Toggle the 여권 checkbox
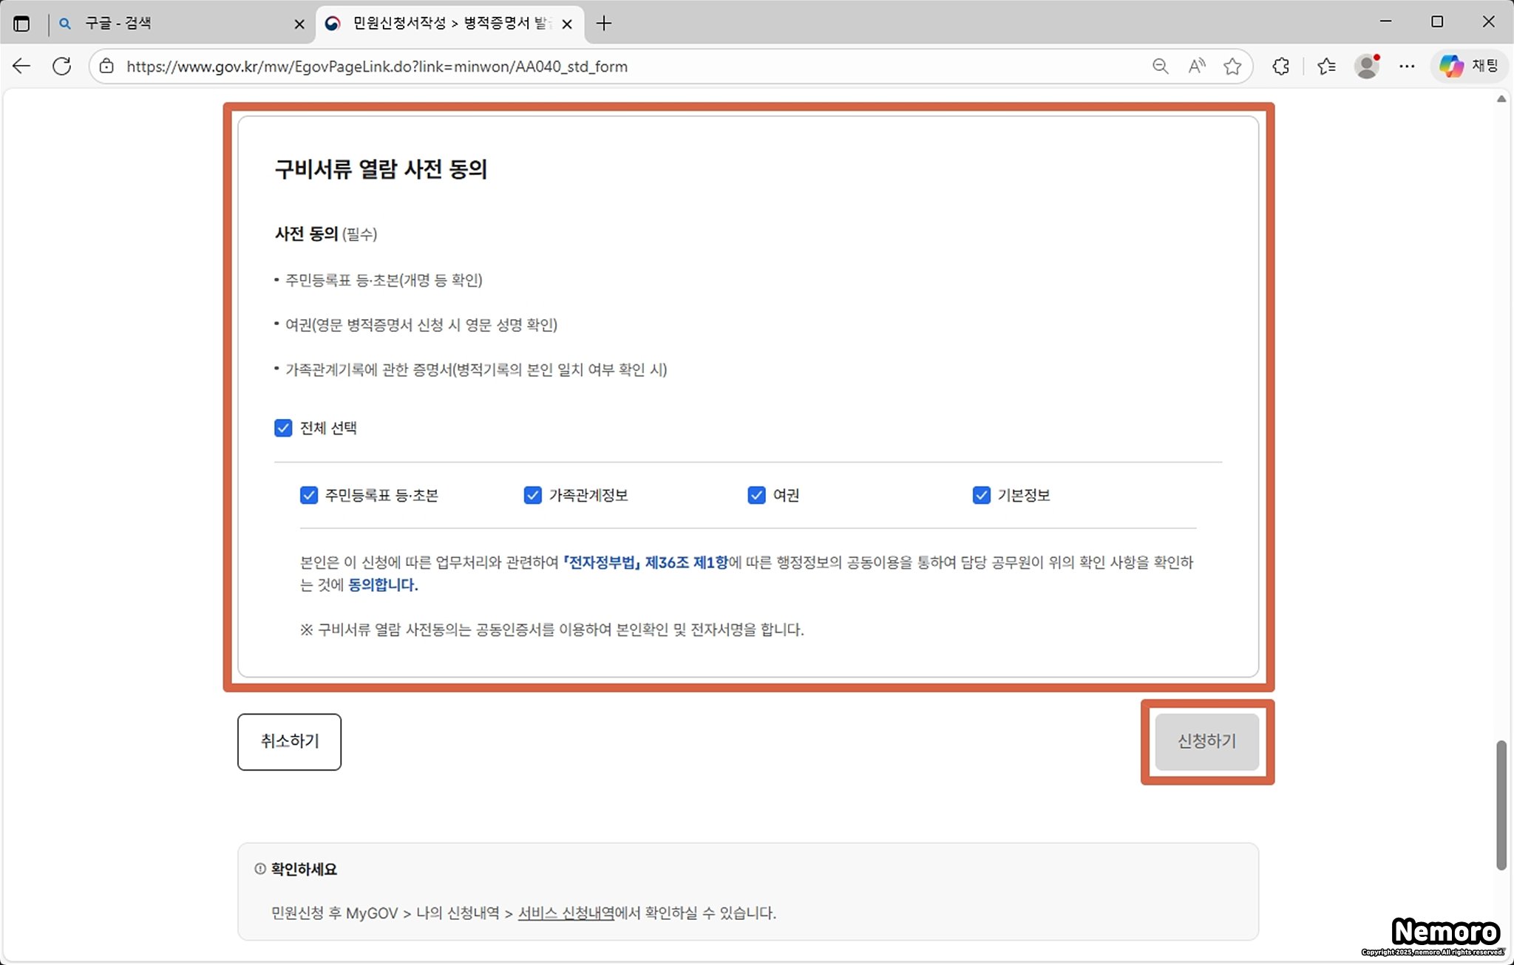Screen dimensions: 1514x965 coord(756,495)
